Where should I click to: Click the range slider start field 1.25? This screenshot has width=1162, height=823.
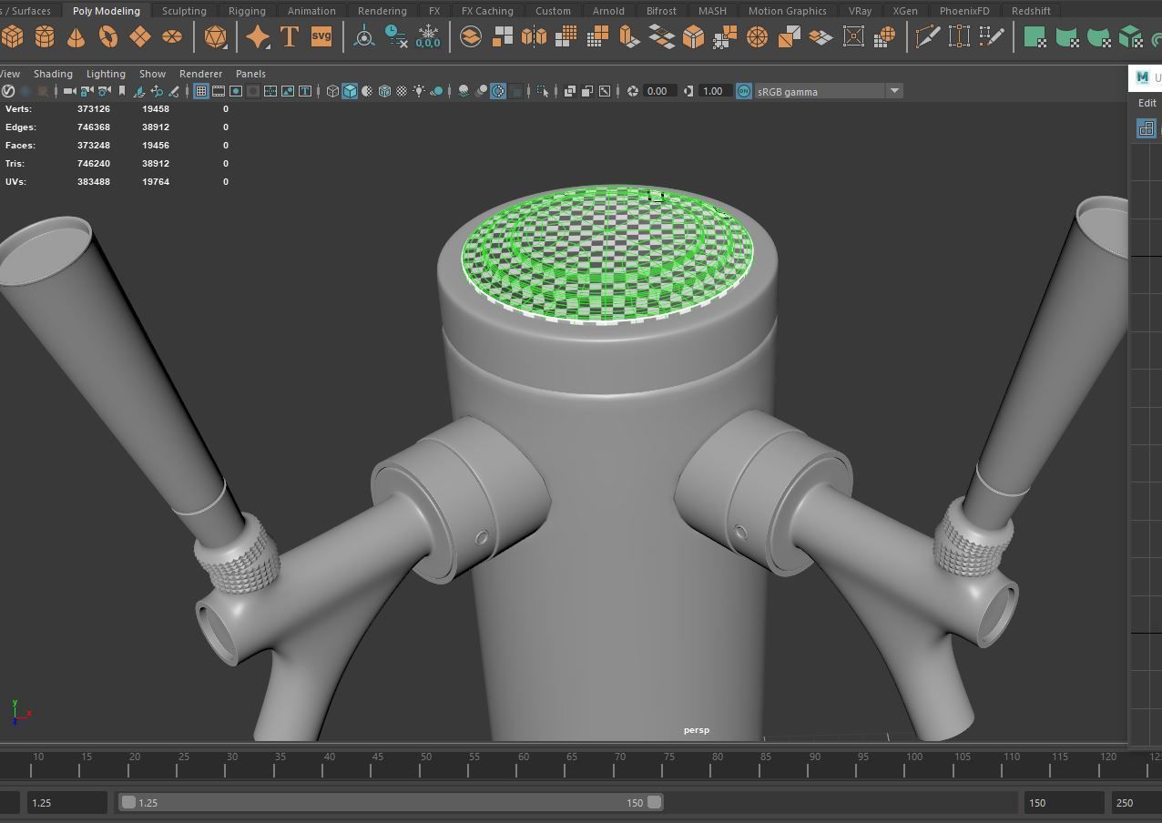66,802
